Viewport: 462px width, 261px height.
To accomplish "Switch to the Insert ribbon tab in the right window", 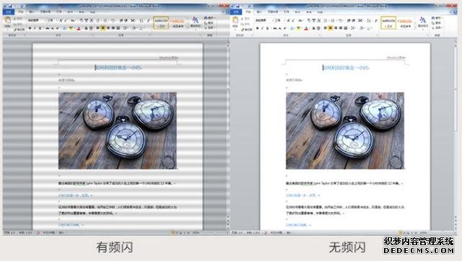I will pyautogui.click(x=259, y=12).
